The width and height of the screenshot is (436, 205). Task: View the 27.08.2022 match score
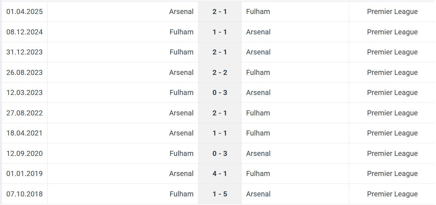click(220, 113)
